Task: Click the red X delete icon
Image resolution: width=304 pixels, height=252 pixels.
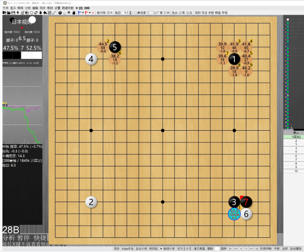Action: (x=93, y=13)
